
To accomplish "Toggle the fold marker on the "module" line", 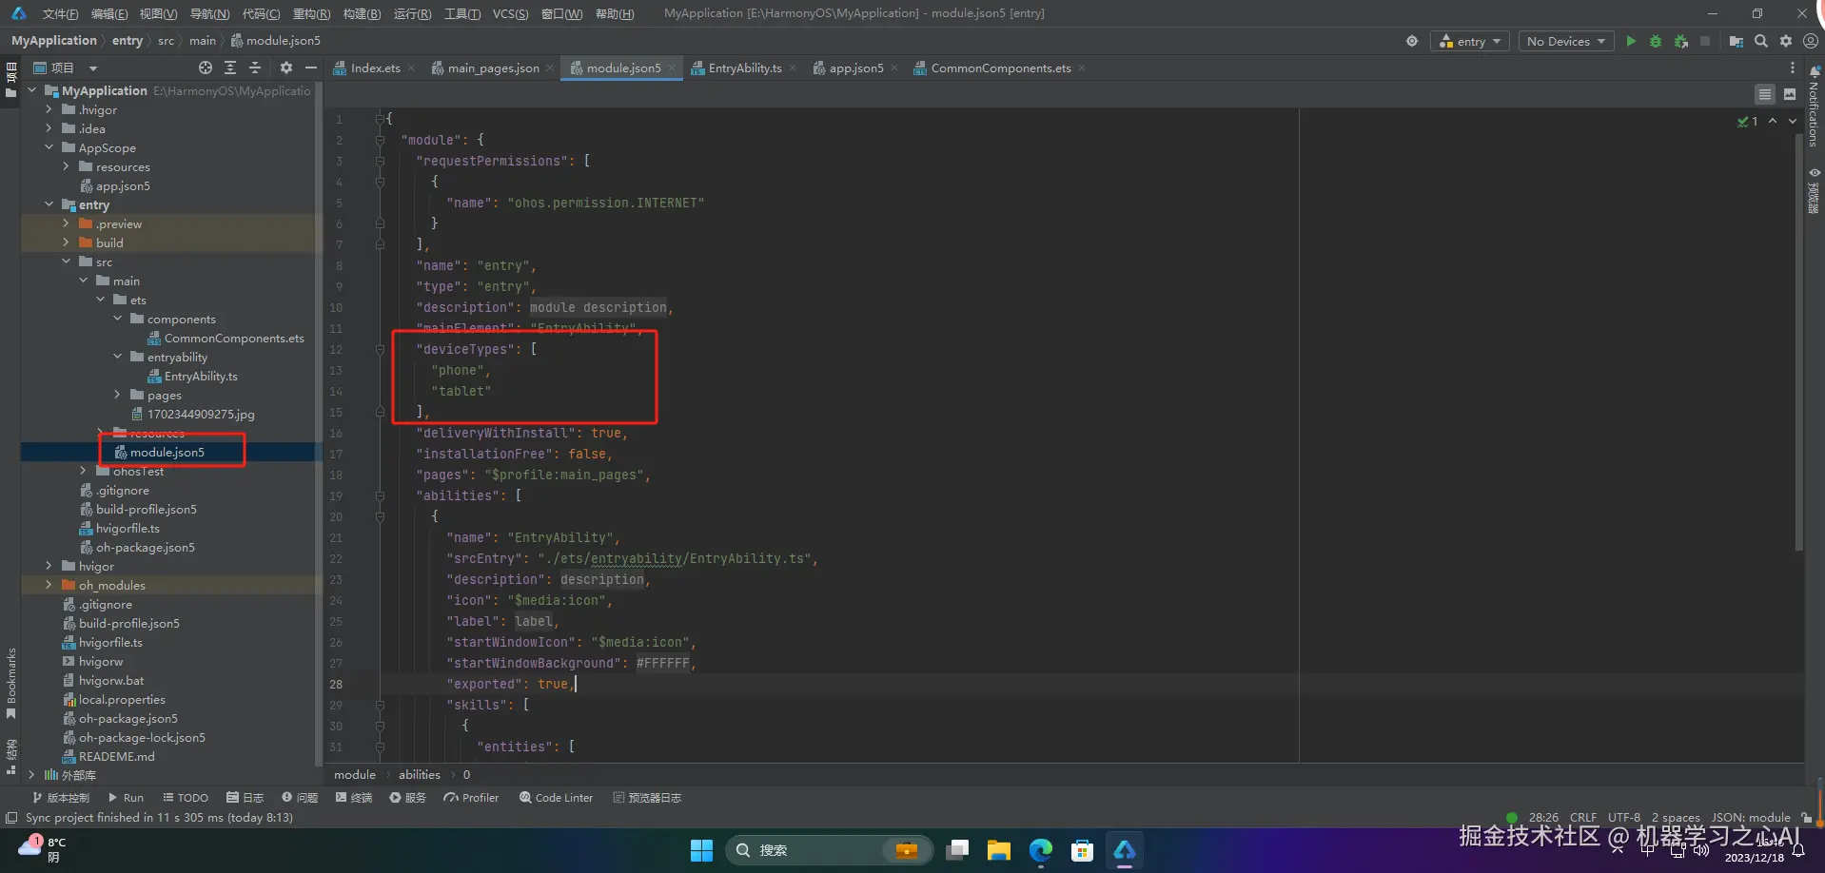I will (380, 140).
